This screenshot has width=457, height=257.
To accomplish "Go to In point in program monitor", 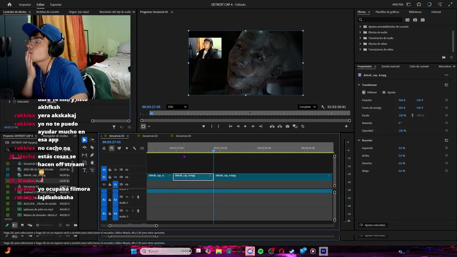I will [x=231, y=126].
